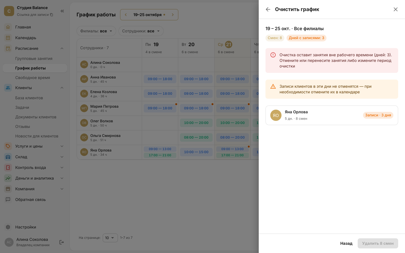Open Групповые занятия menu item

pos(34,58)
